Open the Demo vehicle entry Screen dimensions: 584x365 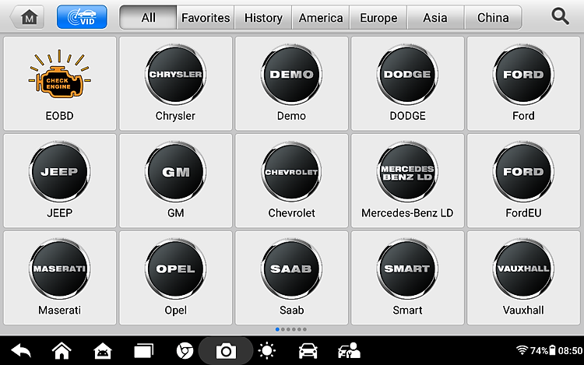pos(292,83)
